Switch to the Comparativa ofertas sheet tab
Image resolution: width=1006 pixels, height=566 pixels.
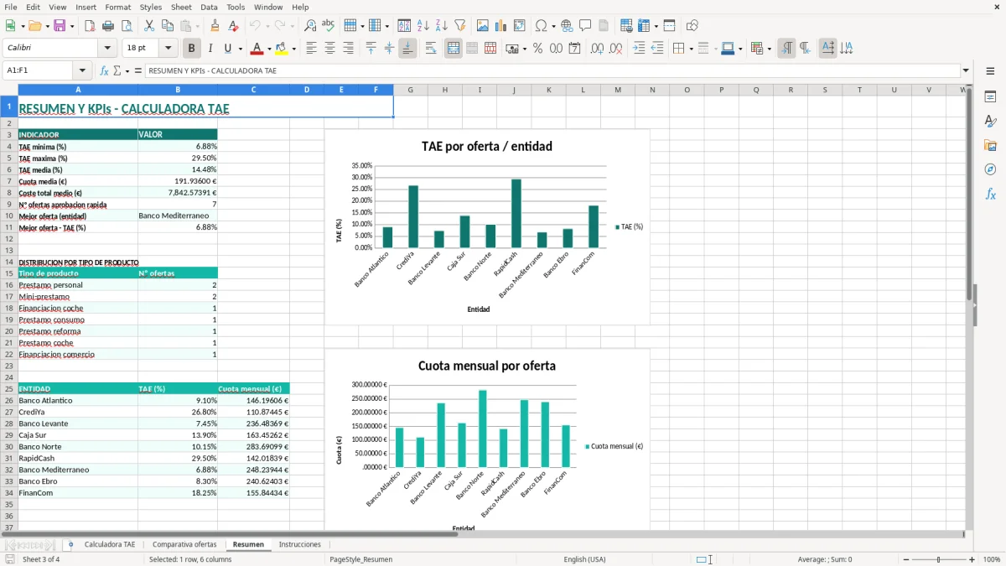tap(184, 544)
